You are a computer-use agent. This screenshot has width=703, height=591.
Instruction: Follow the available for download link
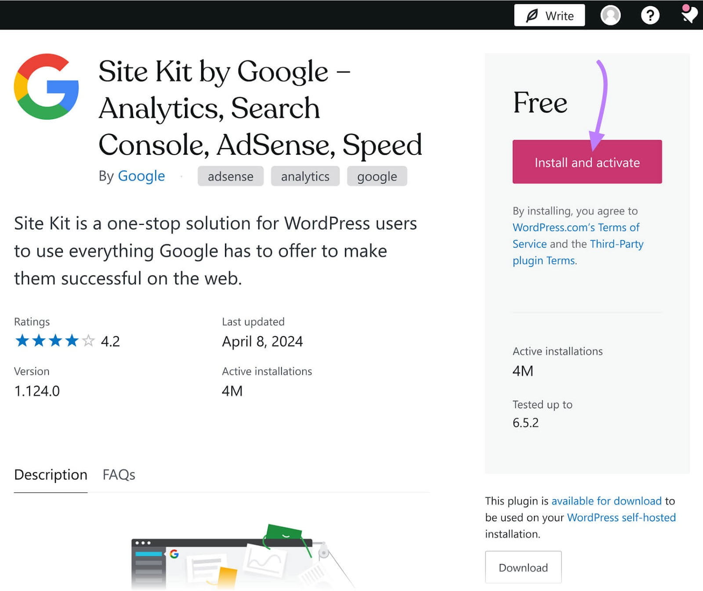click(x=606, y=501)
